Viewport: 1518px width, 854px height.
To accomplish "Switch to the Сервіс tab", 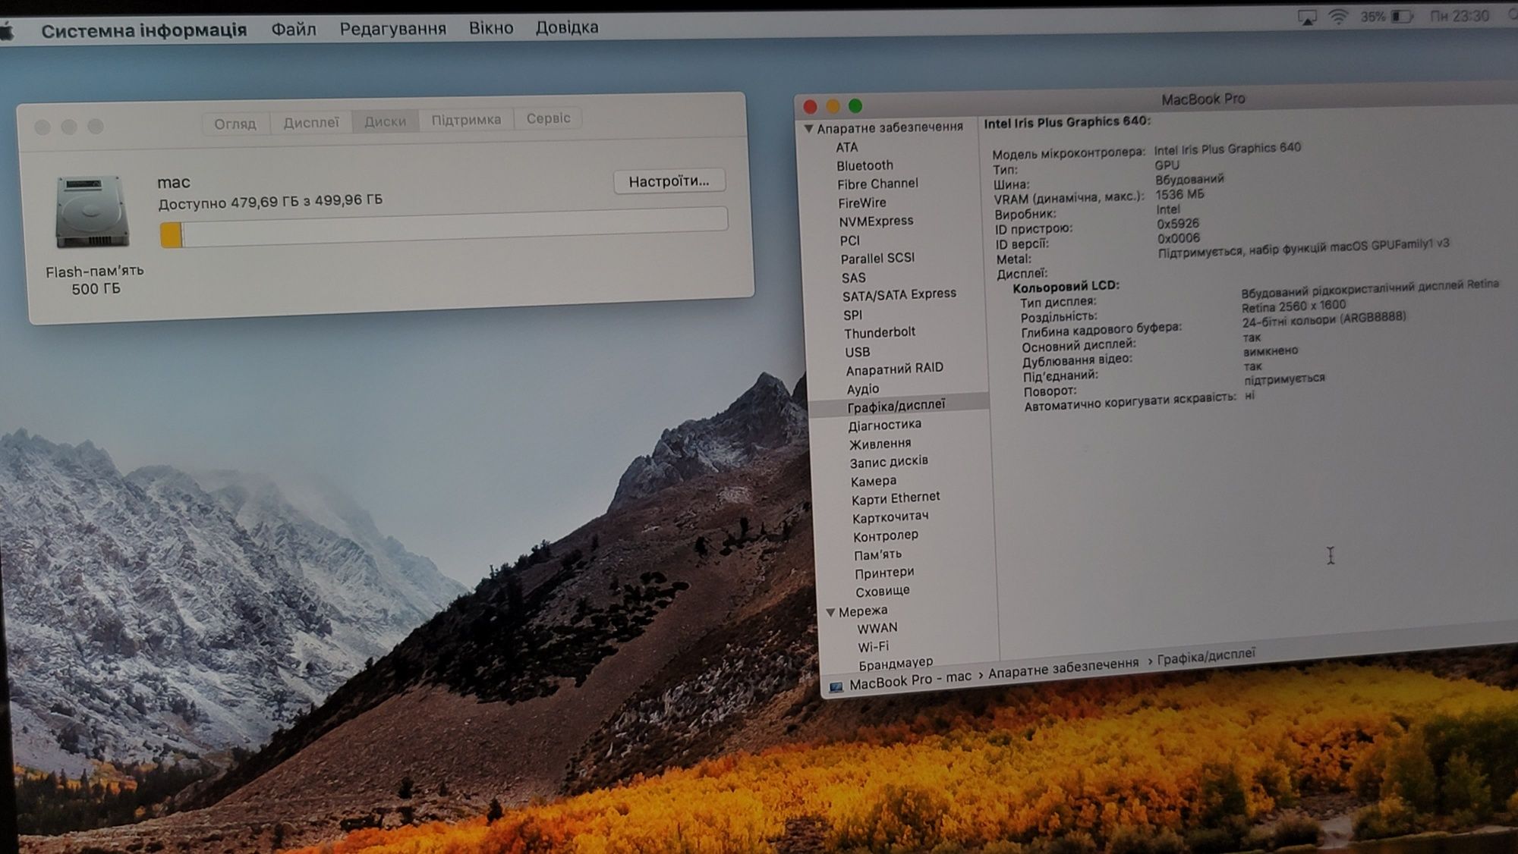I will (548, 118).
